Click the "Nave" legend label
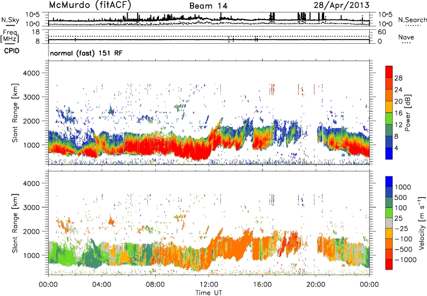427x296 pixels. 406,37
